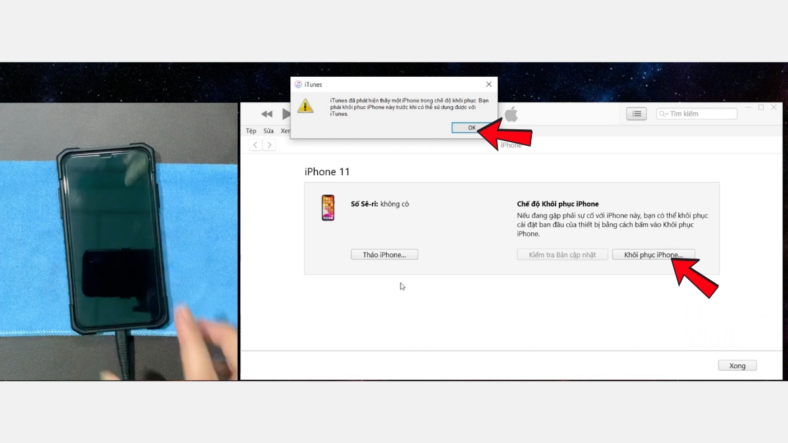The height and width of the screenshot is (443, 788).
Task: Click the rewind playback button in iTunes
Action: click(x=267, y=114)
